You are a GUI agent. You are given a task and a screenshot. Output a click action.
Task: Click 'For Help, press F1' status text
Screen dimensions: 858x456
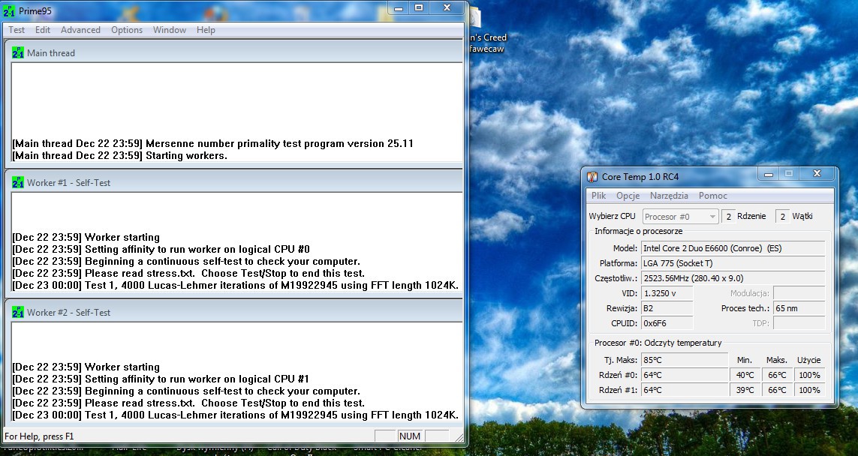click(39, 436)
